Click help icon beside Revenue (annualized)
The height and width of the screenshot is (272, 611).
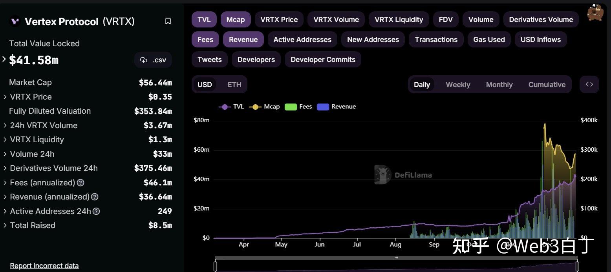click(95, 197)
